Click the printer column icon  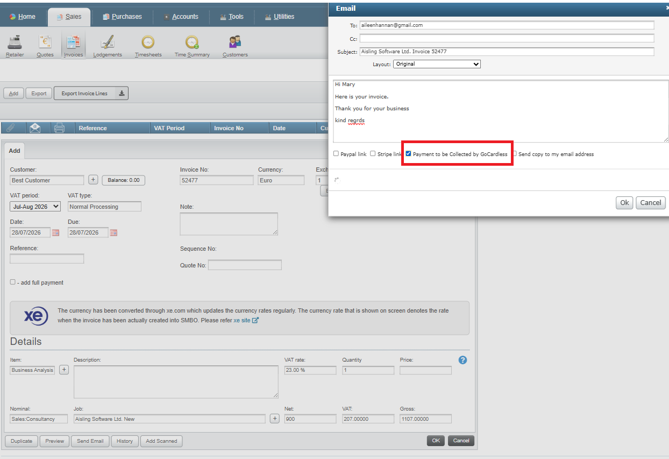pos(59,128)
